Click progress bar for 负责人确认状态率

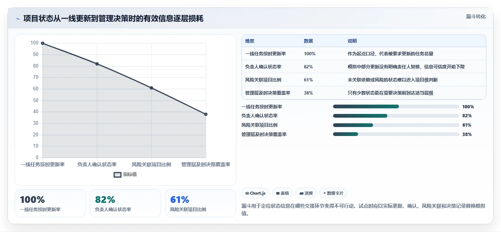(396, 116)
